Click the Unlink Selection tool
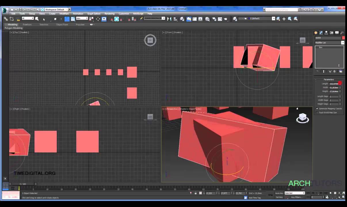The image size is (347, 207). 12,19
